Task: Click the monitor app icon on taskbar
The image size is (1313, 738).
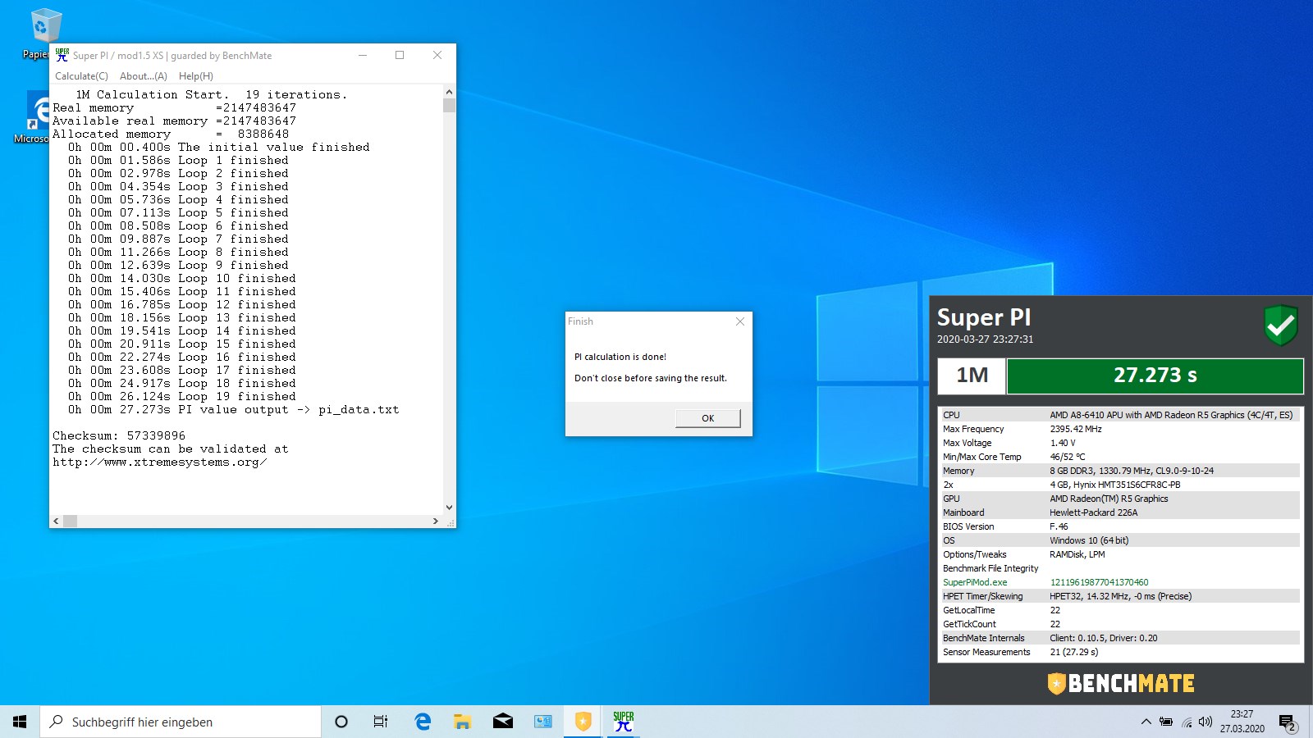Action: pos(543,722)
